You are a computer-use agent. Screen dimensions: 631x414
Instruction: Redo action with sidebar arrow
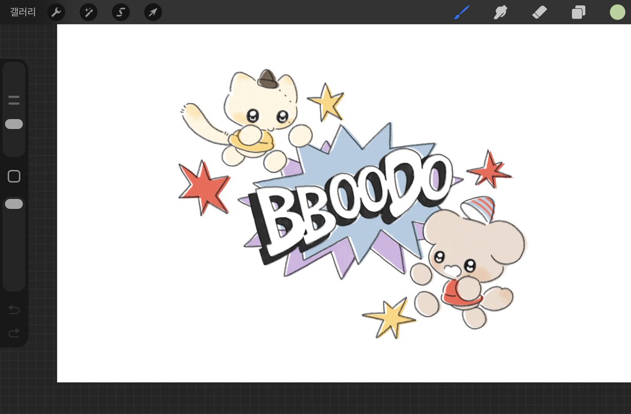[x=14, y=332]
